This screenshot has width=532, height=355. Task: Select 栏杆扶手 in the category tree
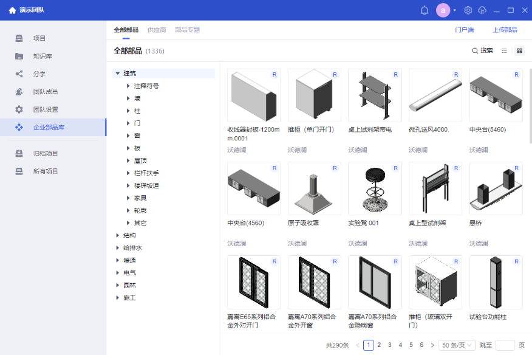[146, 173]
